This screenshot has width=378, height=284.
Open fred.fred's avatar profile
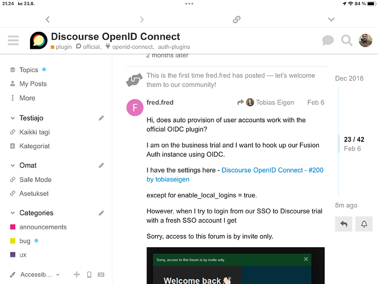pos(135,107)
